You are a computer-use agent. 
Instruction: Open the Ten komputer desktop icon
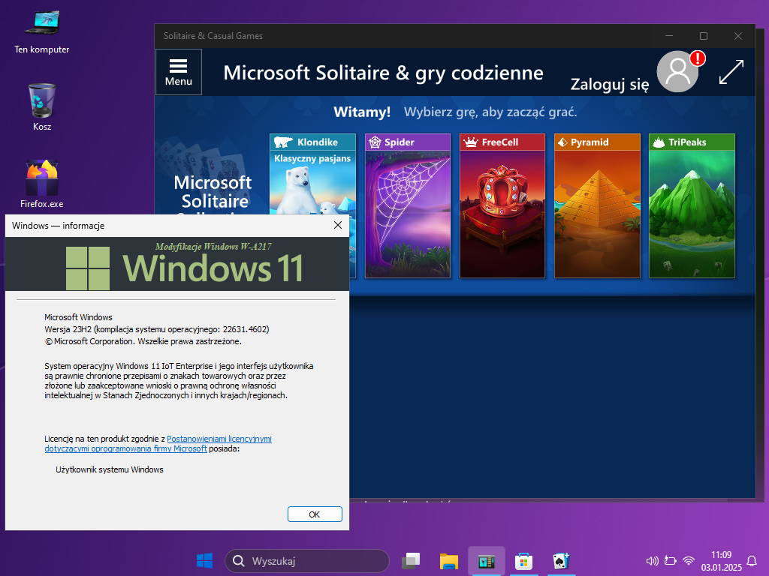click(41, 30)
